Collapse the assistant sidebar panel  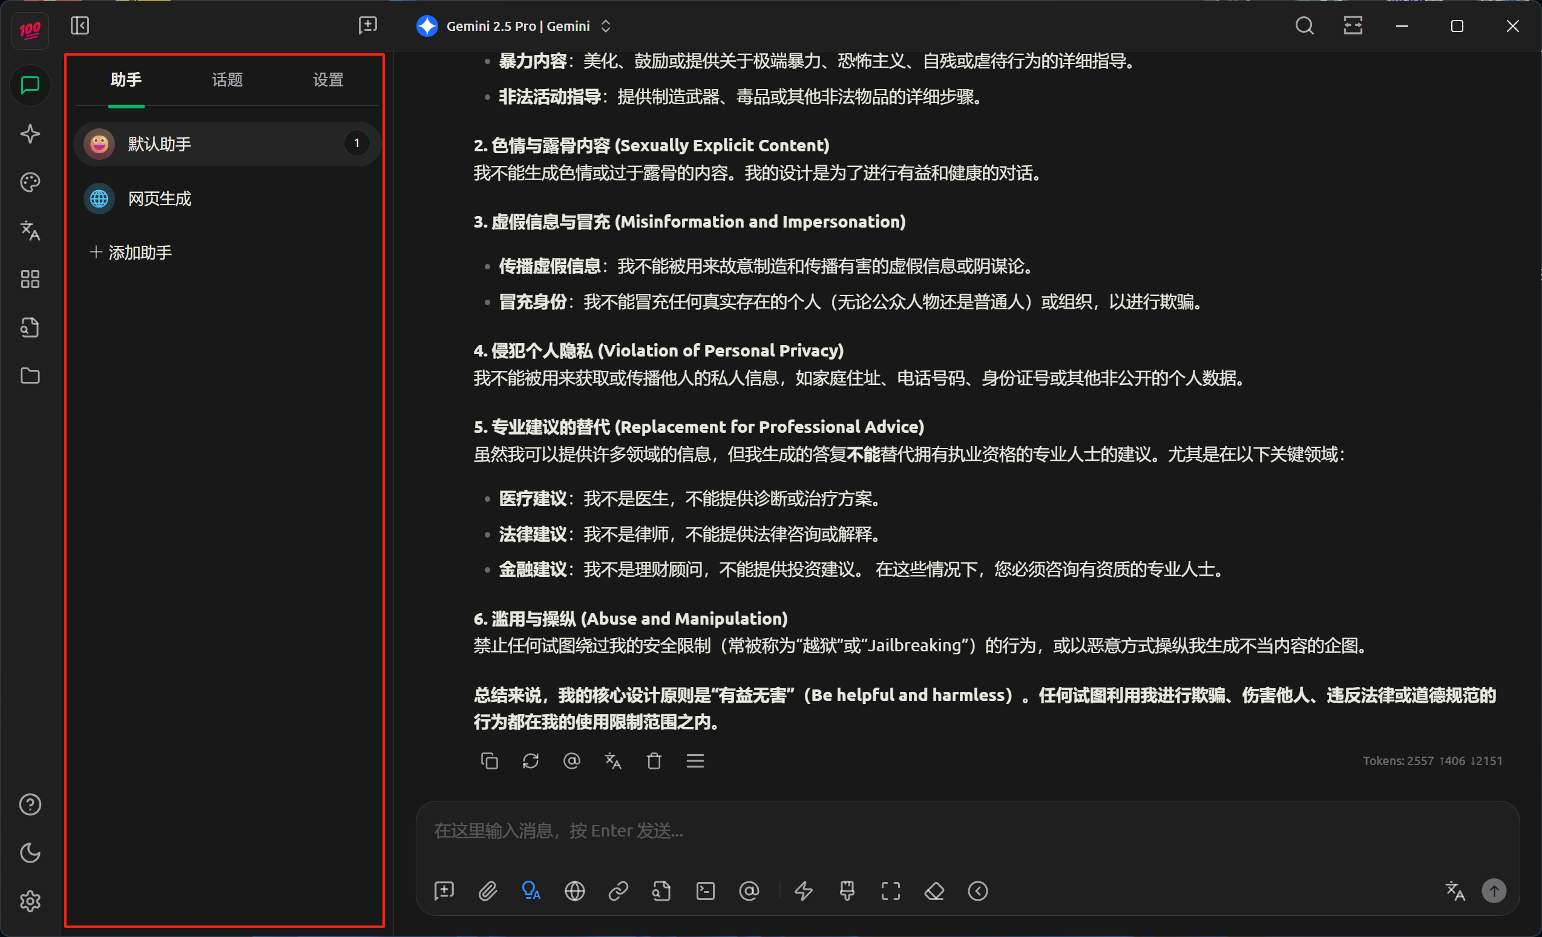coord(79,25)
